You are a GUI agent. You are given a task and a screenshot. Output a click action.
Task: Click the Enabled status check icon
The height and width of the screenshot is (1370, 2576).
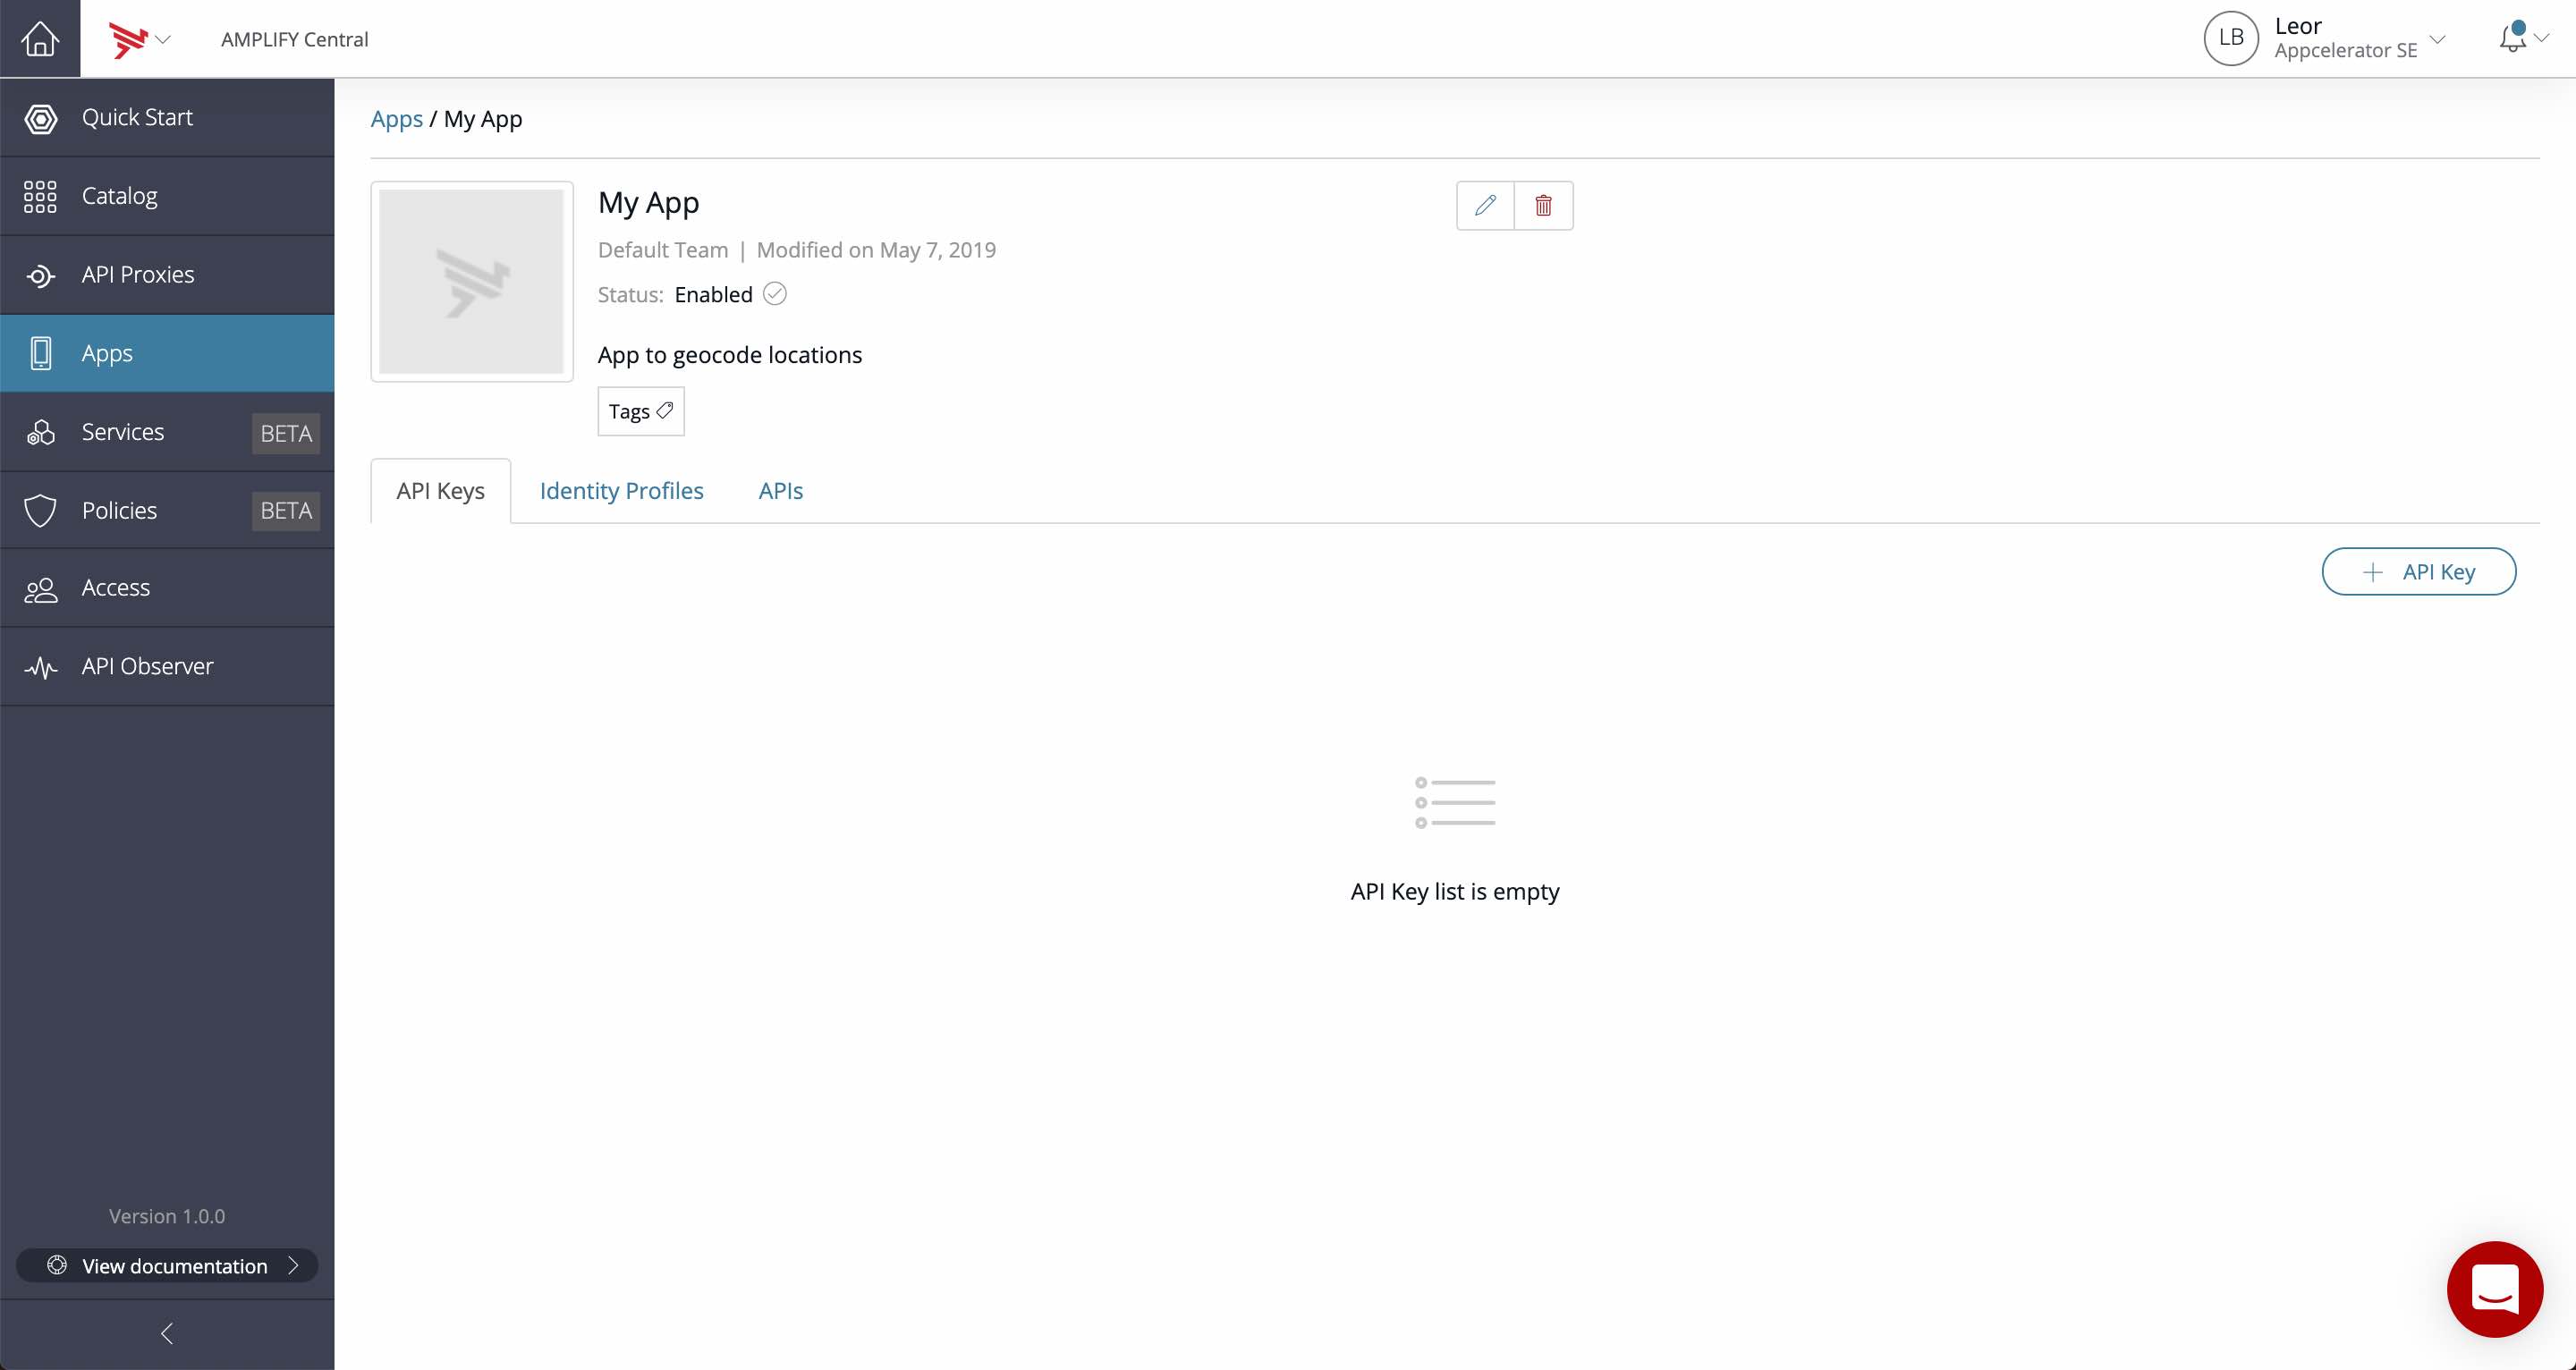click(x=774, y=294)
